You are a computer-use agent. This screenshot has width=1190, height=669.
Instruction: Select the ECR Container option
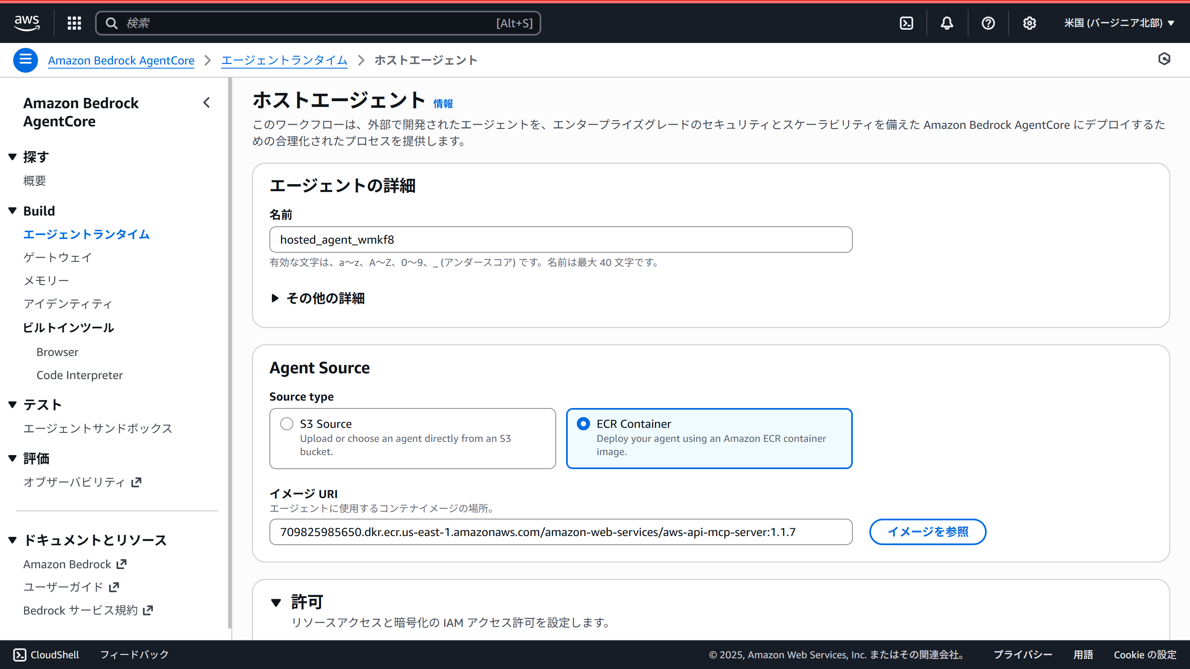(x=583, y=423)
